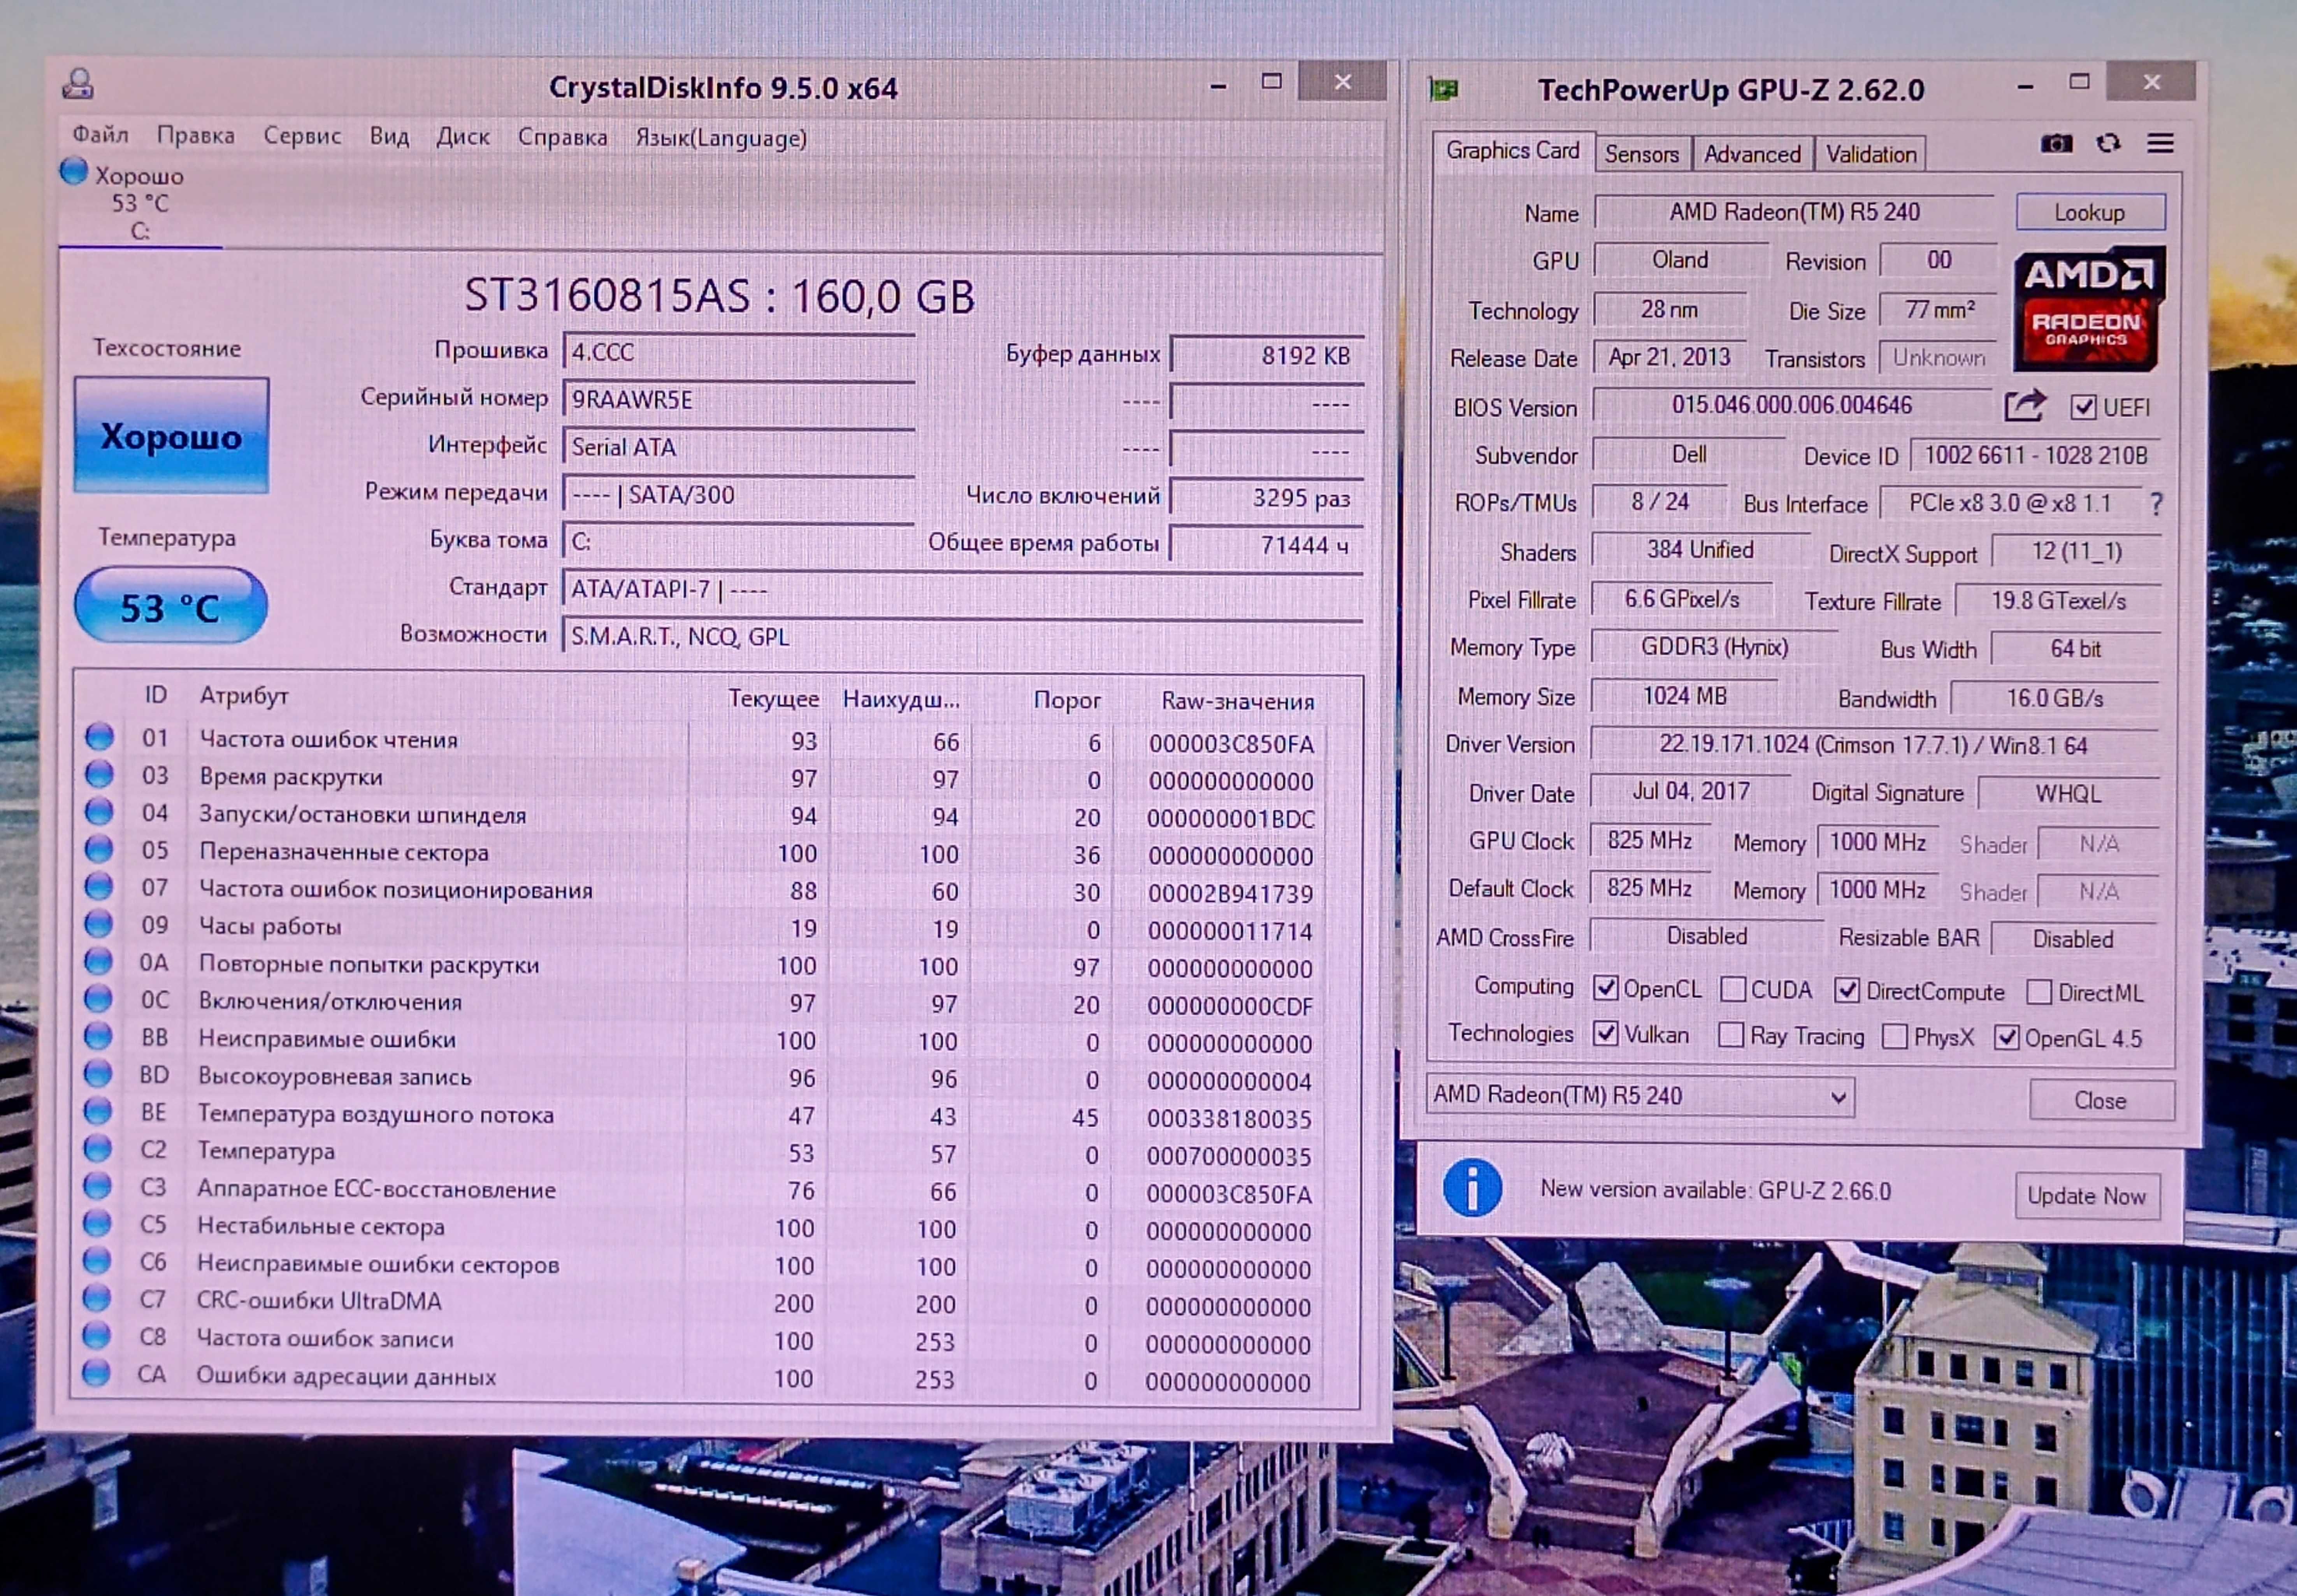Click the status orb for attribute 01

click(x=99, y=737)
